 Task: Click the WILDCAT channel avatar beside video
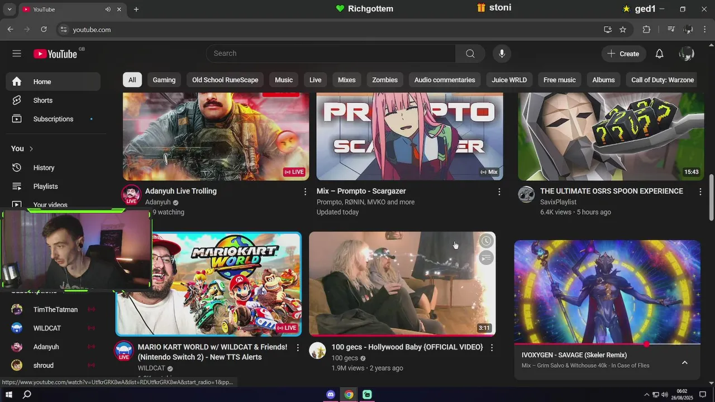point(124,351)
